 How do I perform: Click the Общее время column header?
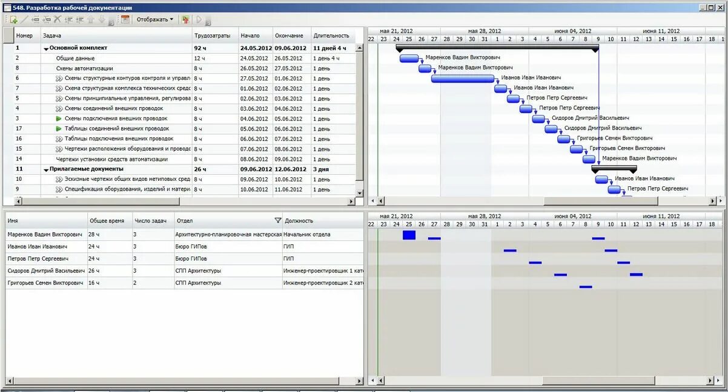coord(110,220)
